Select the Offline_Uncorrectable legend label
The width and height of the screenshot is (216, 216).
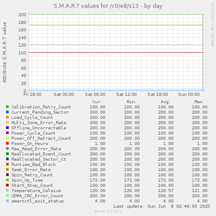click(x=39, y=128)
